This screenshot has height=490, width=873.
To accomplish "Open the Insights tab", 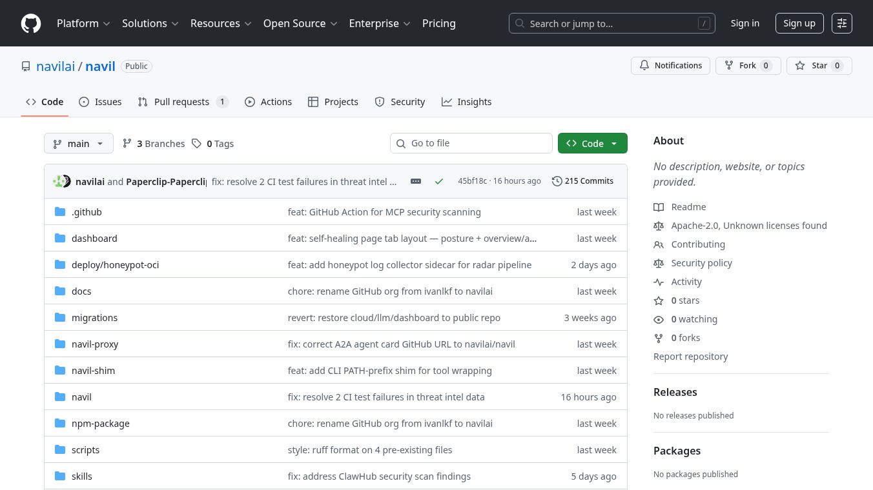I will coord(466,102).
